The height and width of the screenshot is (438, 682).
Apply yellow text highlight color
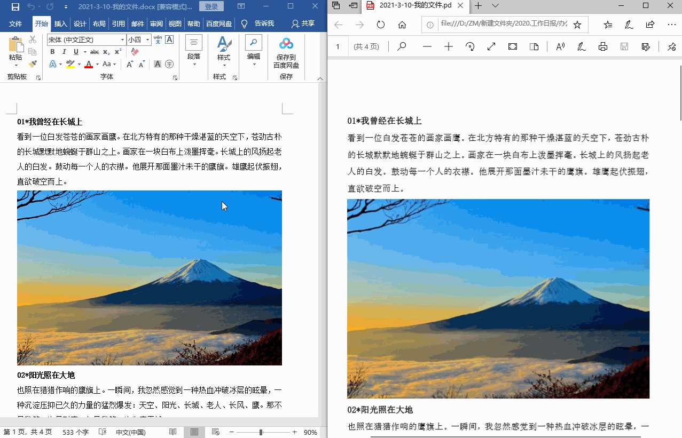(x=72, y=64)
